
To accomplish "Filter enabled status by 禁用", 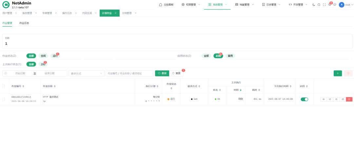I will [x=230, y=56].
